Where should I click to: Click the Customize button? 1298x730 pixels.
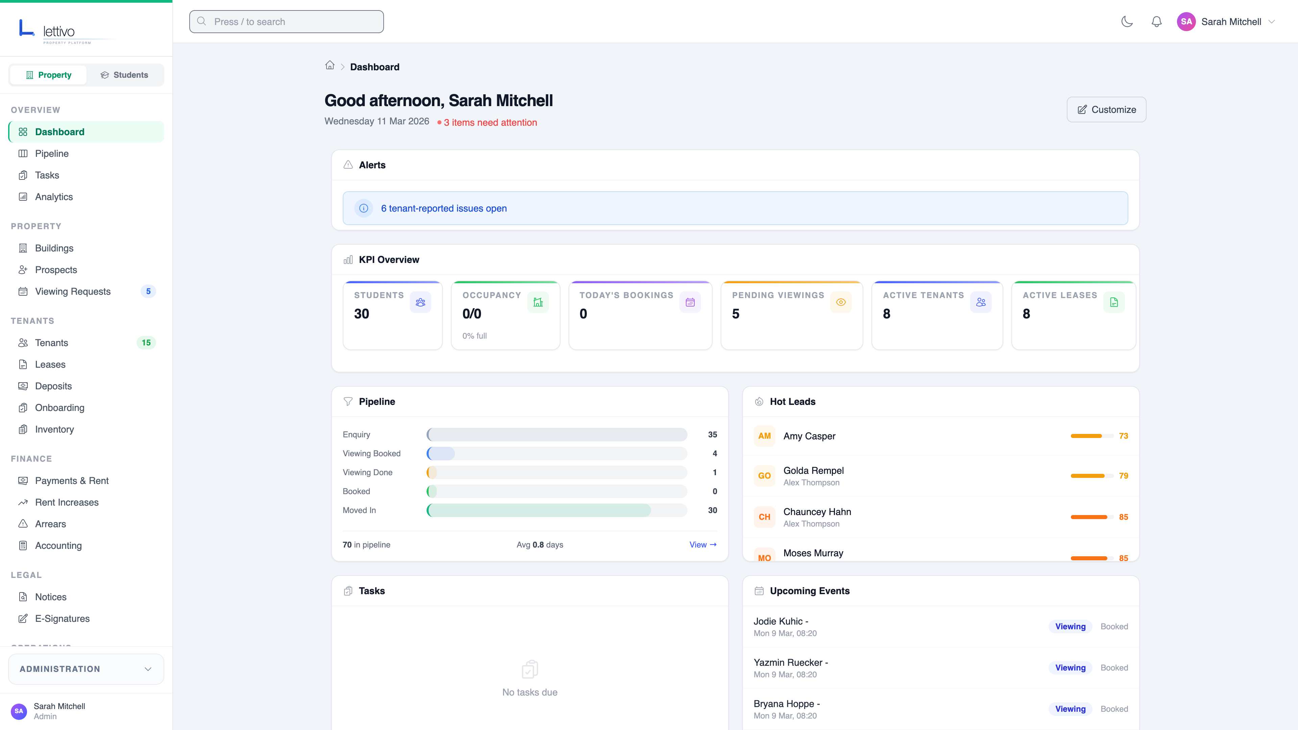coord(1106,109)
